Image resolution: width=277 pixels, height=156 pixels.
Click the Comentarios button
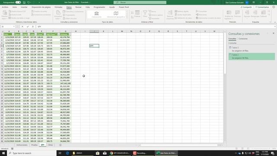(262, 7)
